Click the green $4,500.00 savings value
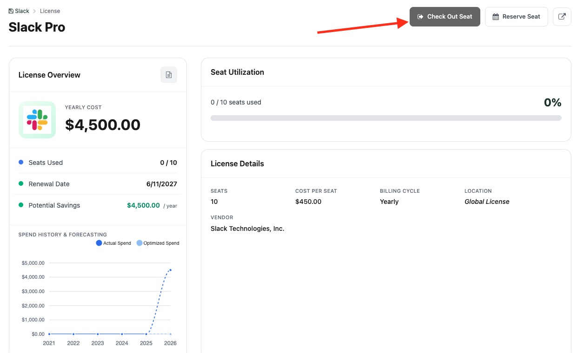Viewport: 577px width, 353px height. click(x=143, y=205)
